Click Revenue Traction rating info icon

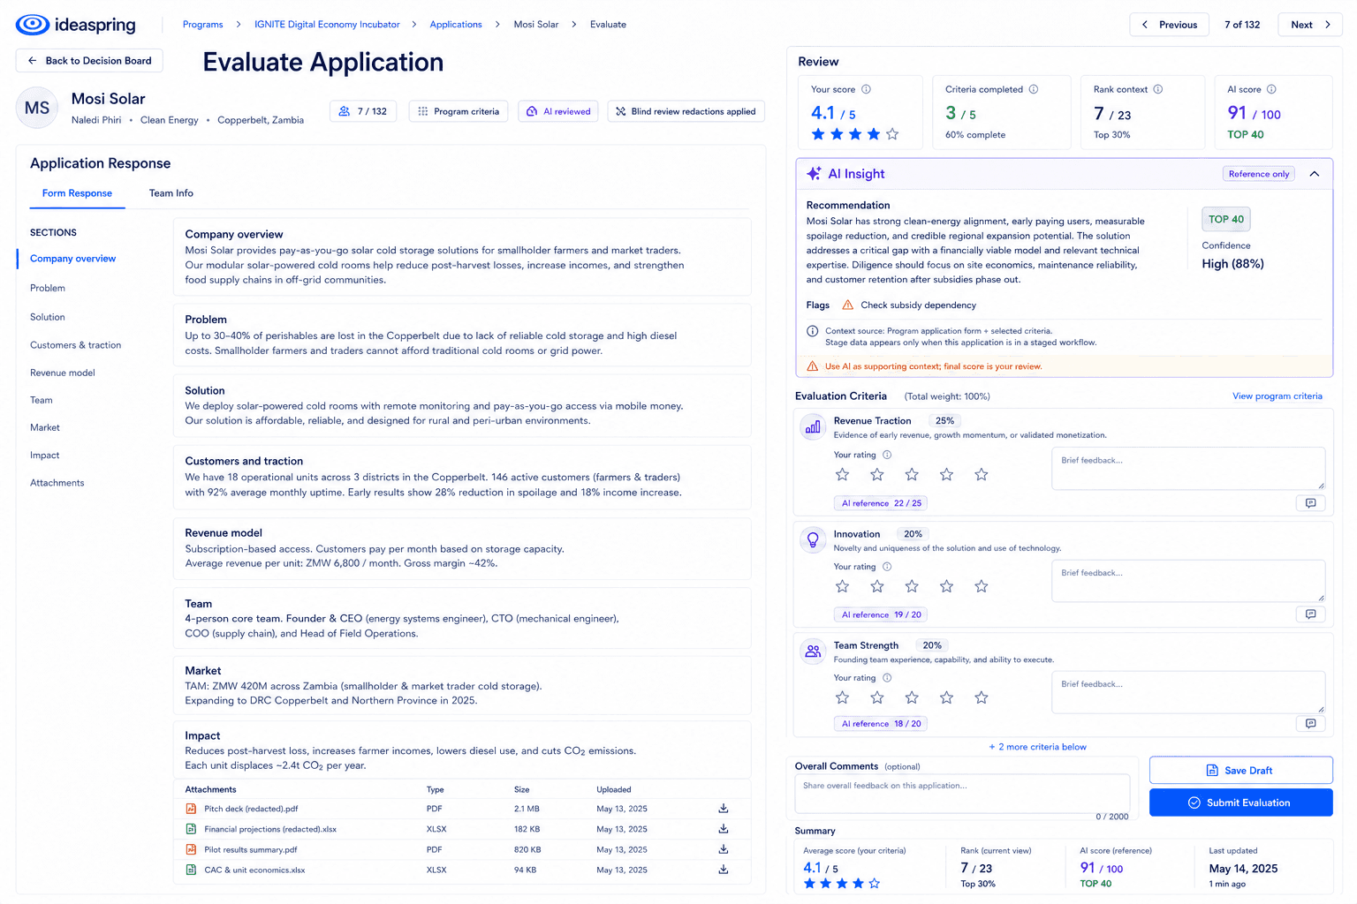887,455
